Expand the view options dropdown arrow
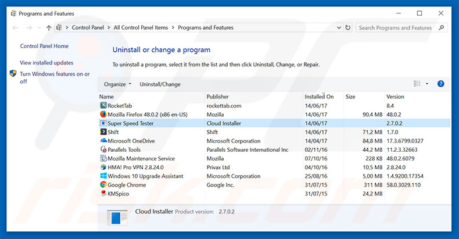 coord(427,84)
